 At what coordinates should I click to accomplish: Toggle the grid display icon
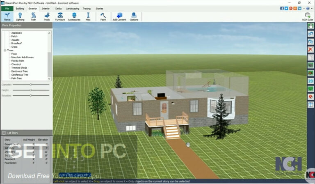(x=310, y=104)
